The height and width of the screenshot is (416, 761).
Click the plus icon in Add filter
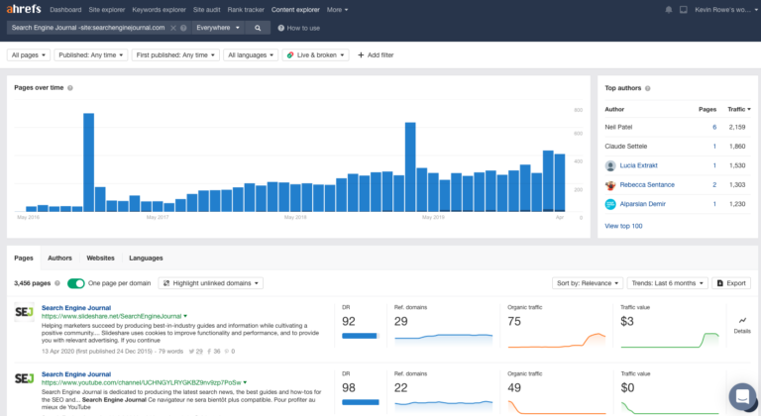pos(361,55)
